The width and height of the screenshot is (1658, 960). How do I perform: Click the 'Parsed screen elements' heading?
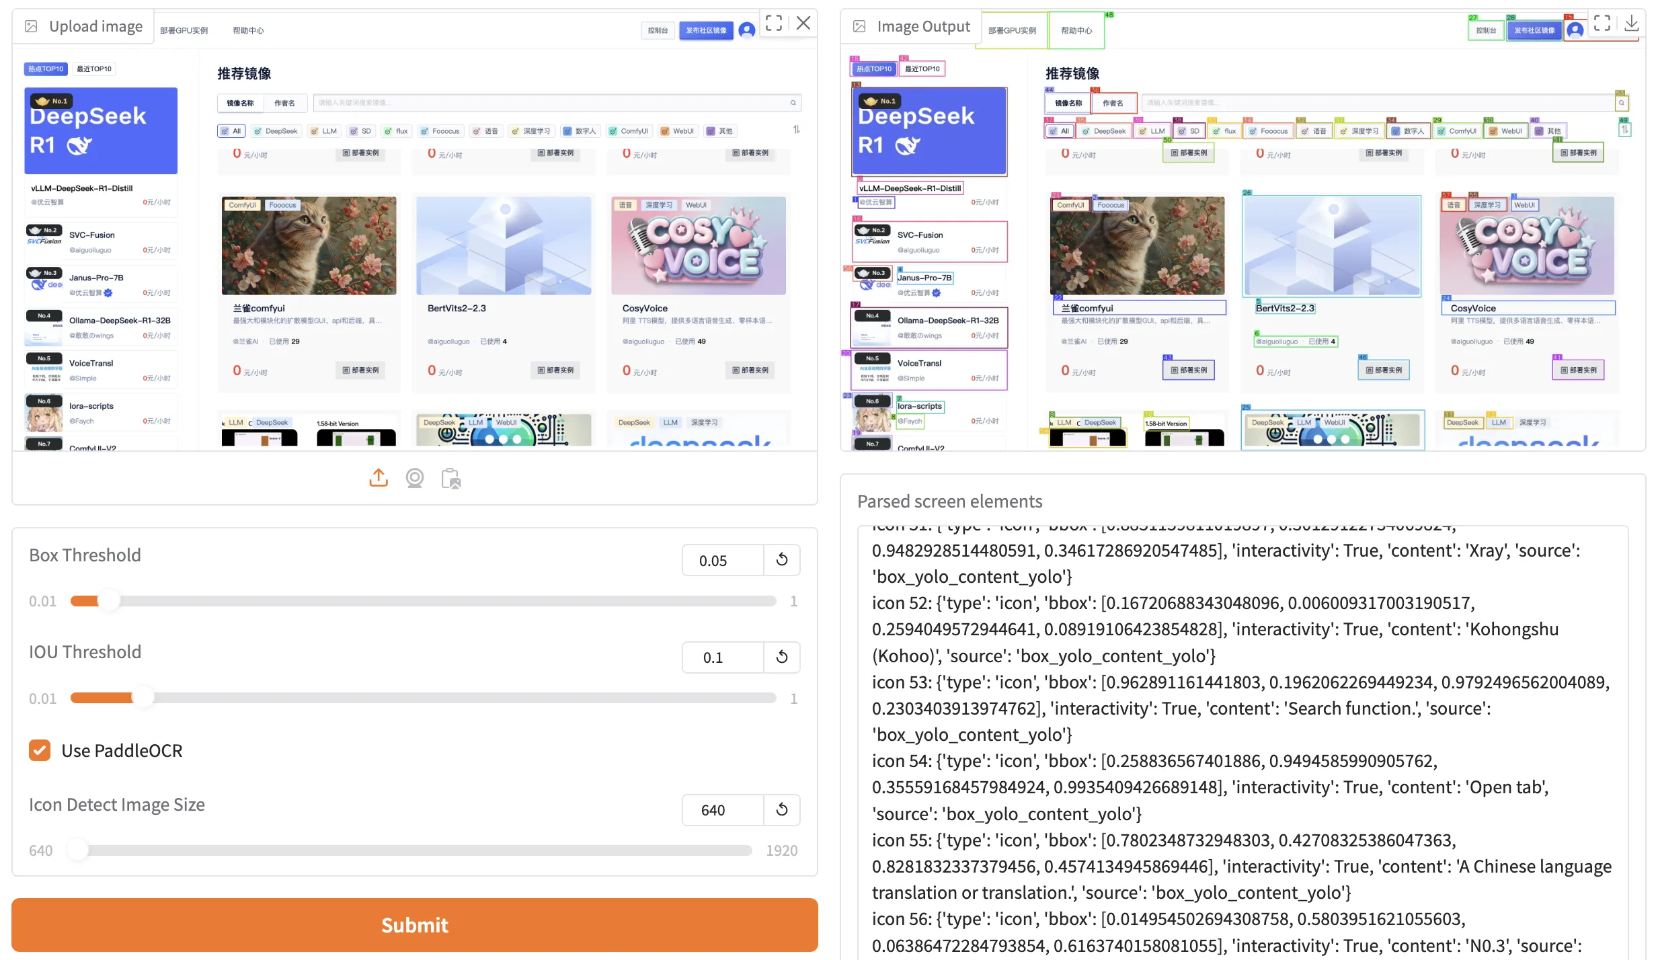tap(950, 502)
